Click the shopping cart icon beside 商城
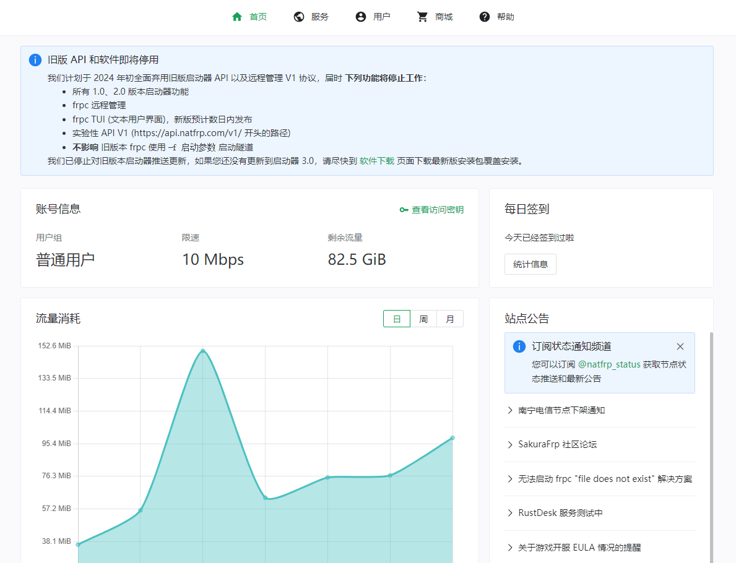 click(423, 17)
